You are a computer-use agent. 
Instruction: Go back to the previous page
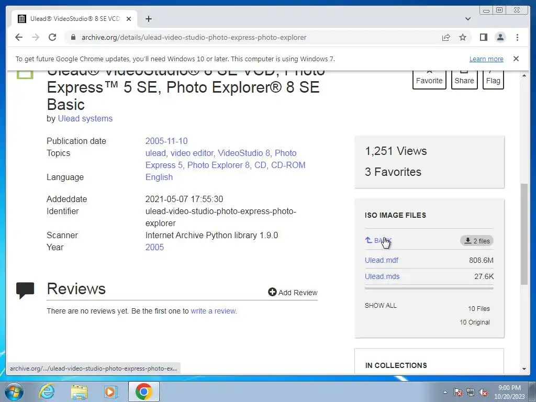19,37
